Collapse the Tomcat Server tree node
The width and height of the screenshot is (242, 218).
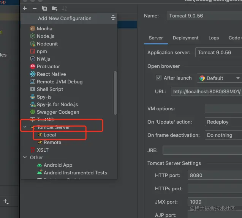(25, 127)
